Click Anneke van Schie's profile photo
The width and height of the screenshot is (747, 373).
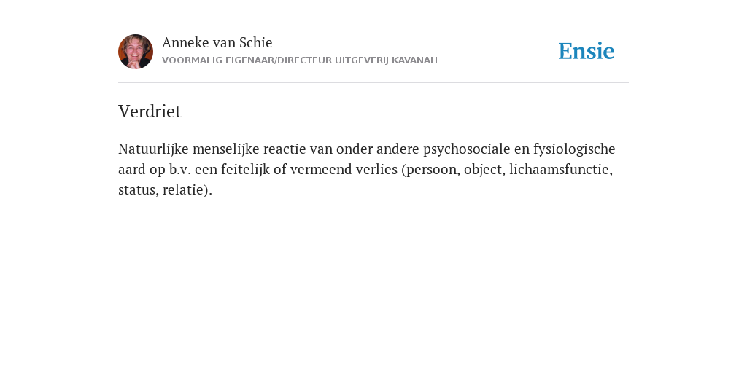(136, 52)
